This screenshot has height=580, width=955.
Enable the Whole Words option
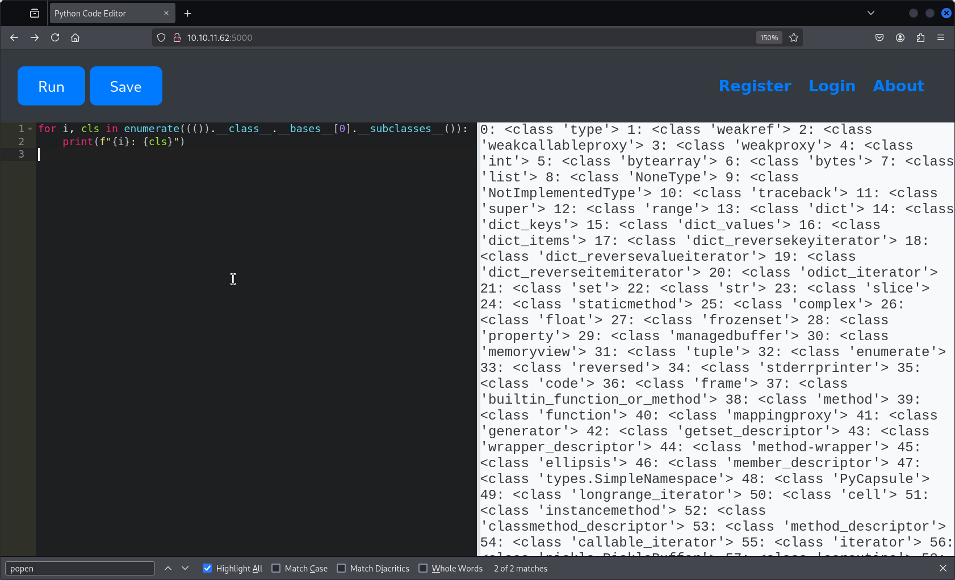(x=423, y=568)
